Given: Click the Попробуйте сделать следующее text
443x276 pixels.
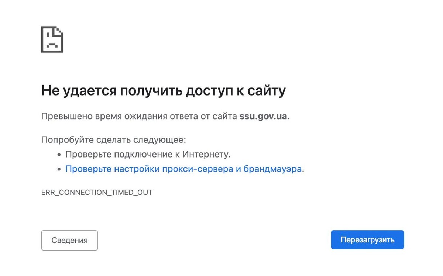Looking at the screenshot, I should click(x=114, y=139).
